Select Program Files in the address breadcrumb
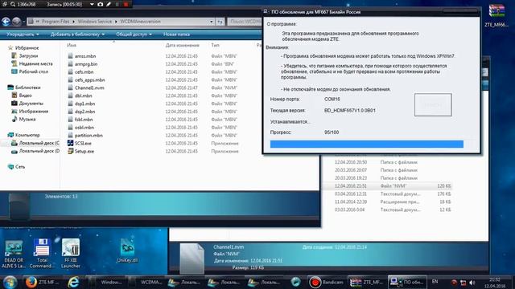515x289 pixels. point(56,22)
